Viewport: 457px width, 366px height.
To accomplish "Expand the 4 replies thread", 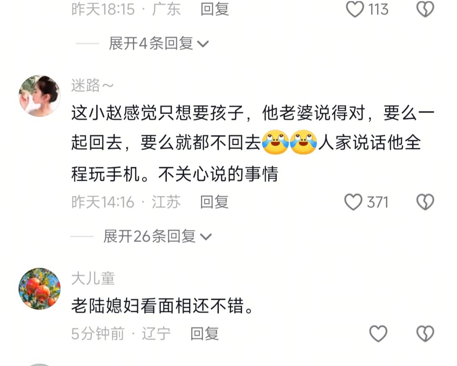I will tap(159, 43).
